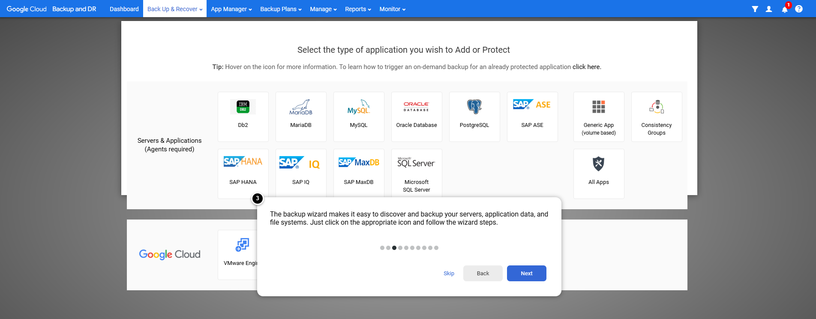Image resolution: width=816 pixels, height=319 pixels.
Task: Expand the App Manager dropdown
Action: [231, 9]
